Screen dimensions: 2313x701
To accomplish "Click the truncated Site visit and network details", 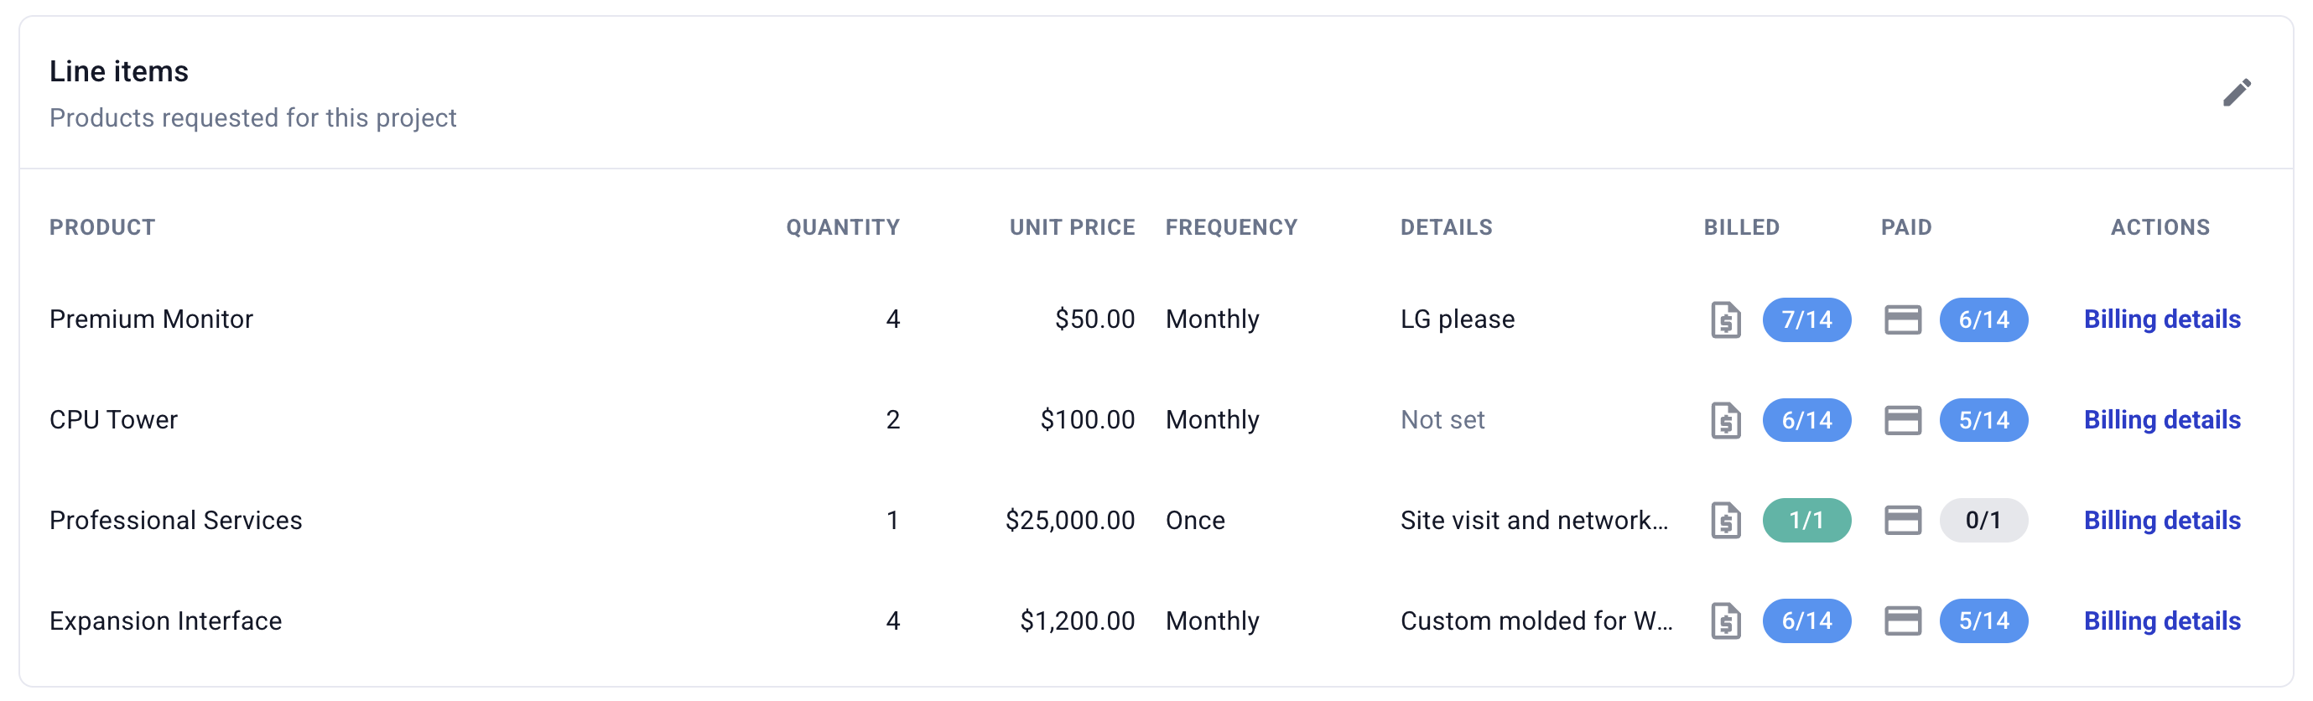I will [1535, 521].
